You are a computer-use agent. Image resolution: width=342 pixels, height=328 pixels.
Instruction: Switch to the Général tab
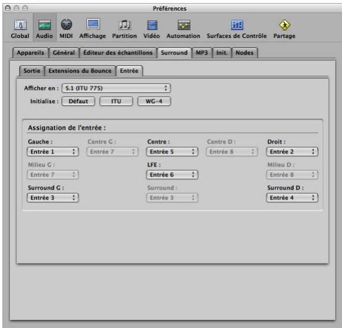click(x=64, y=53)
